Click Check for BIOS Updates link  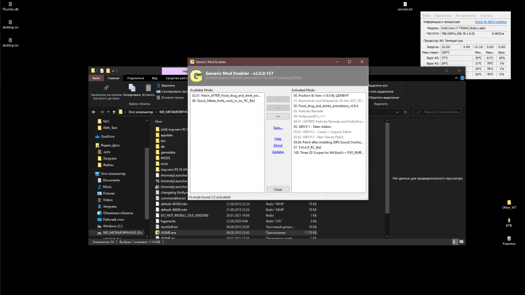tap(490, 22)
